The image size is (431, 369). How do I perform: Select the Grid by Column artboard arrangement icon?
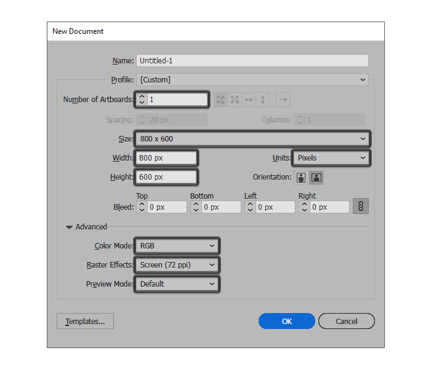pos(235,100)
